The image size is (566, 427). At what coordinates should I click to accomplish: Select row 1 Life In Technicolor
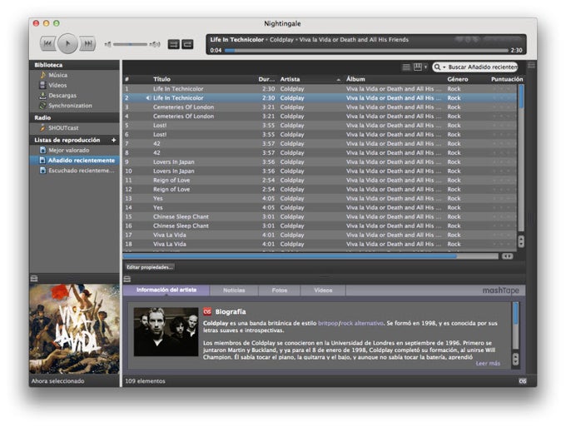point(320,89)
